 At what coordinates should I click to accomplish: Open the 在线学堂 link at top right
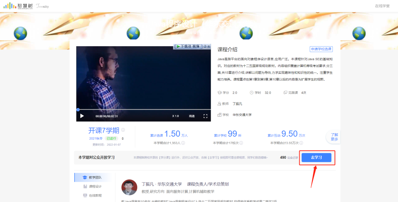click(382, 6)
